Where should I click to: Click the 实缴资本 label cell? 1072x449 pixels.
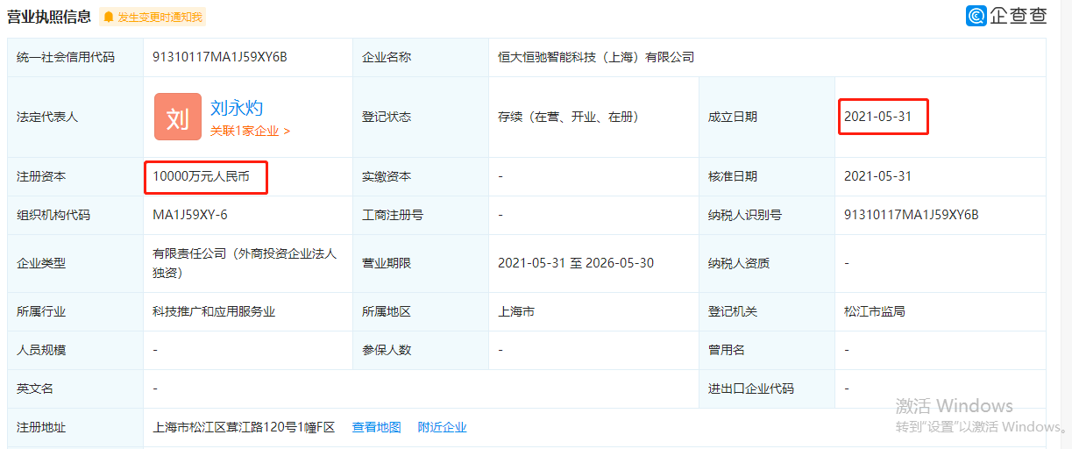tap(421, 176)
